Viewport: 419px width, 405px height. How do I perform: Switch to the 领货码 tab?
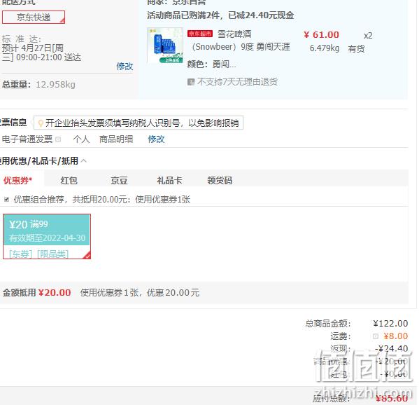(x=220, y=180)
